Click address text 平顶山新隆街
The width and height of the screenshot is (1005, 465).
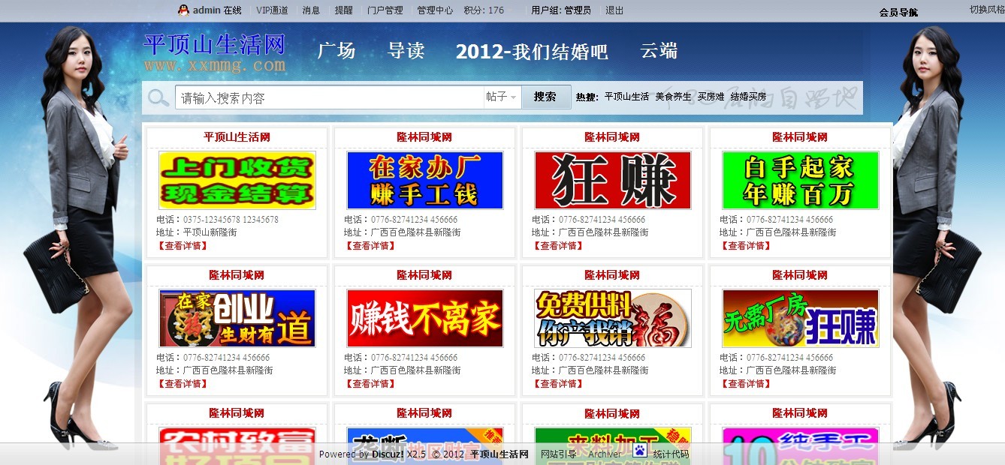(210, 232)
